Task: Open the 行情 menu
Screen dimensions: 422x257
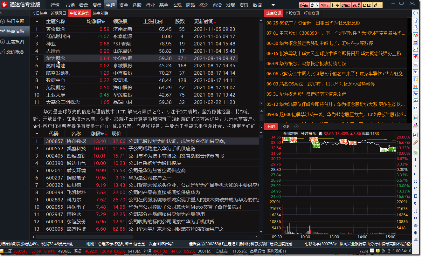Action: [55, 5]
